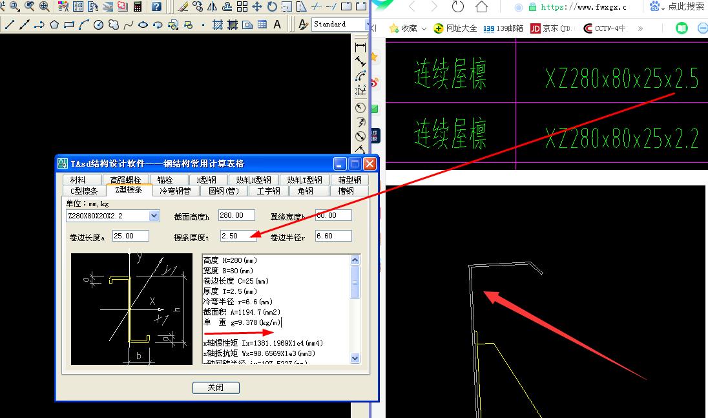708x418 pixels.
Task: Open the Text Style manager icon
Action: [x=304, y=25]
